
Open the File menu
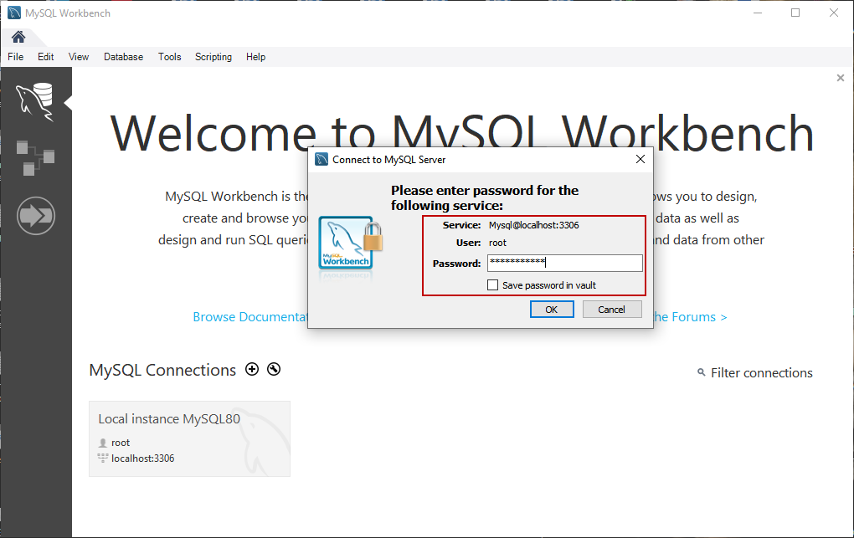pyautogui.click(x=15, y=56)
